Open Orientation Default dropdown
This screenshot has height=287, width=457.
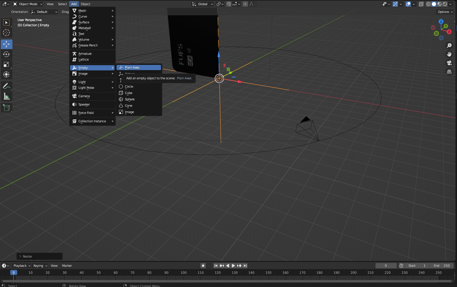click(44, 12)
